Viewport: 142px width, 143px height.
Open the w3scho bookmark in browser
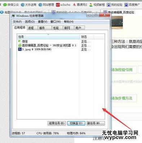point(63,5)
